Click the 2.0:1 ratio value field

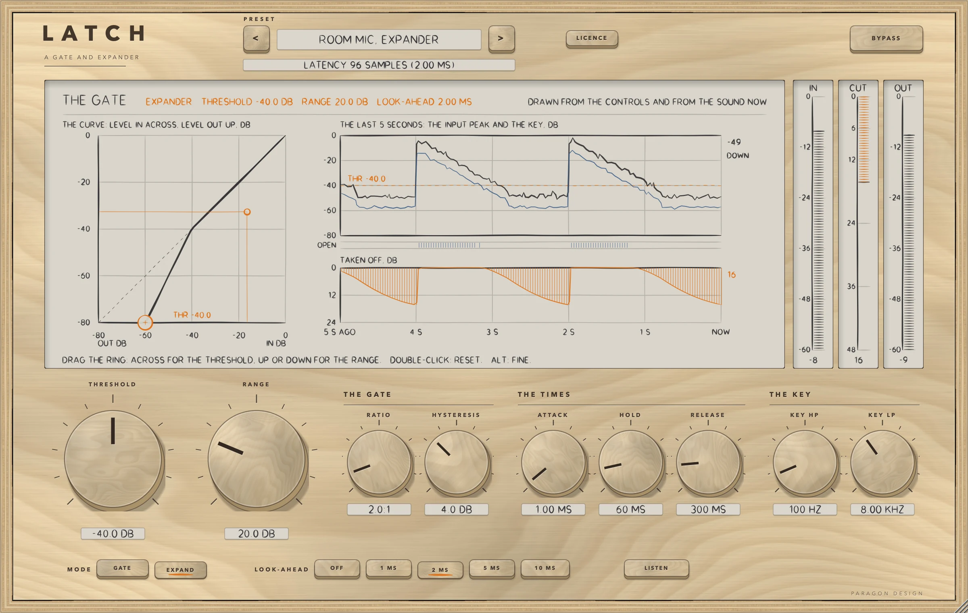coord(379,509)
